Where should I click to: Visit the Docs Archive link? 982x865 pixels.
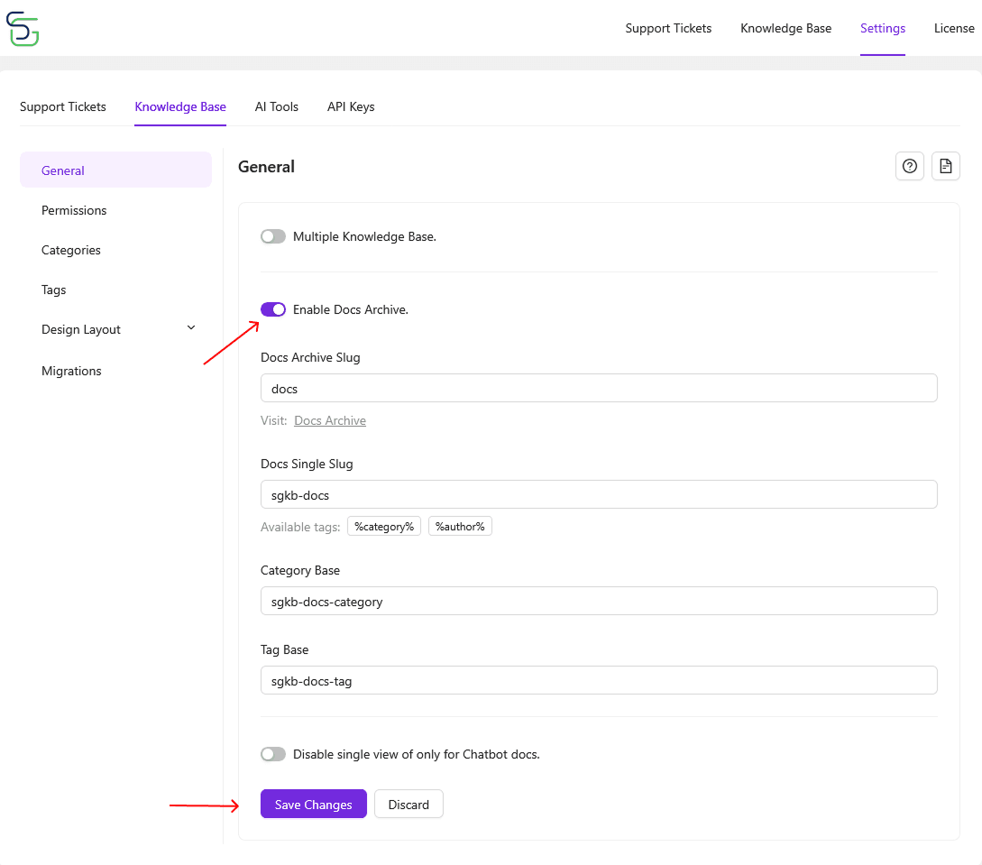(x=329, y=419)
